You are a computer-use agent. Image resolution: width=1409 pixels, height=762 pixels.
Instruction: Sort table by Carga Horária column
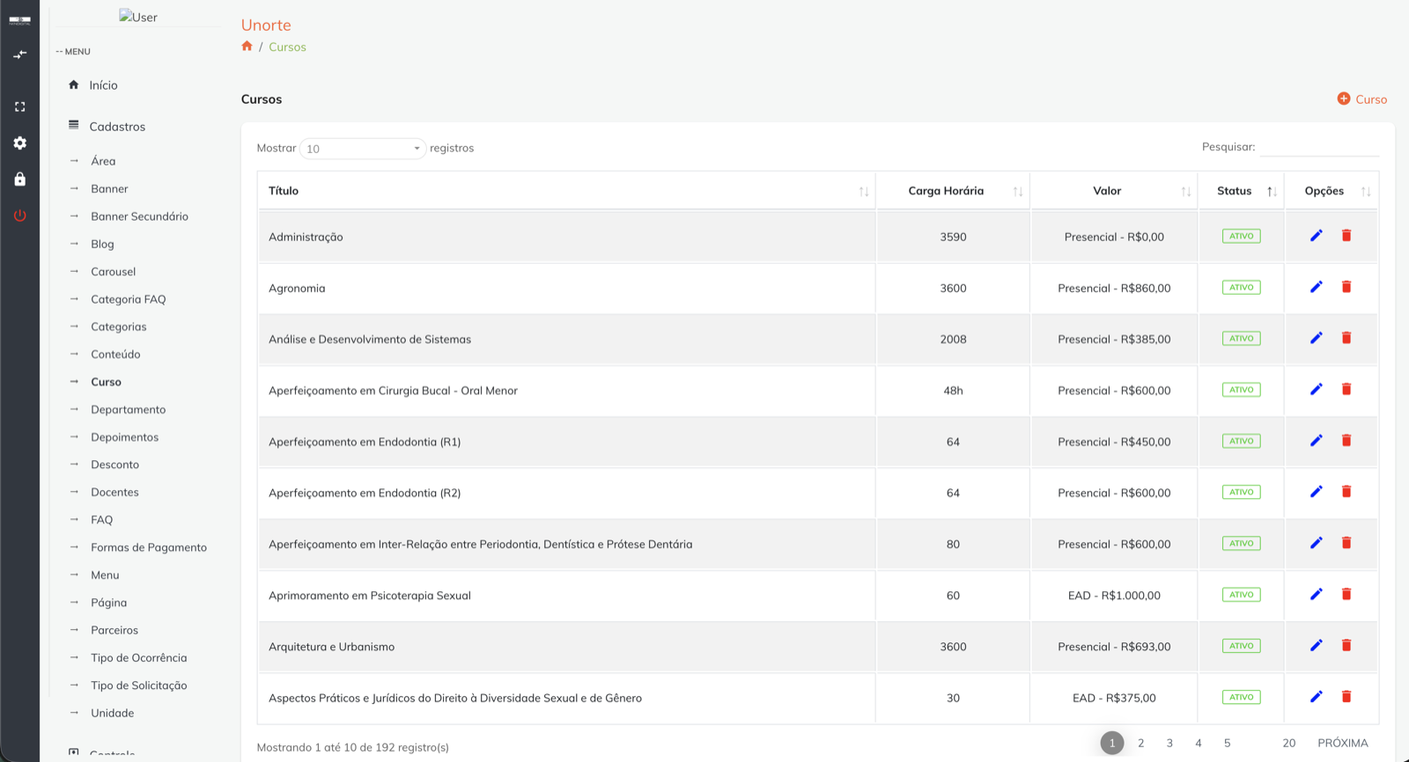[x=953, y=191]
